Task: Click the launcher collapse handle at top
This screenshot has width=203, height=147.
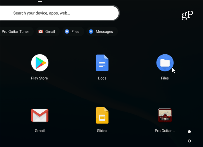Action: pos(40,1)
